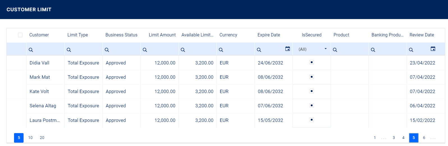The width and height of the screenshot is (448, 146).
Task: Open the Review Date calendar picker
Action: tap(433, 49)
